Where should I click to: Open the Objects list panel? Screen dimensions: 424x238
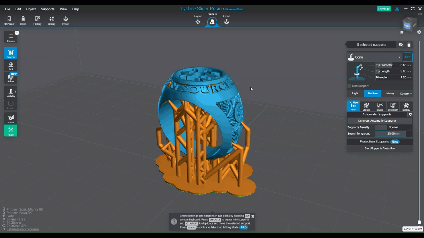point(11,37)
